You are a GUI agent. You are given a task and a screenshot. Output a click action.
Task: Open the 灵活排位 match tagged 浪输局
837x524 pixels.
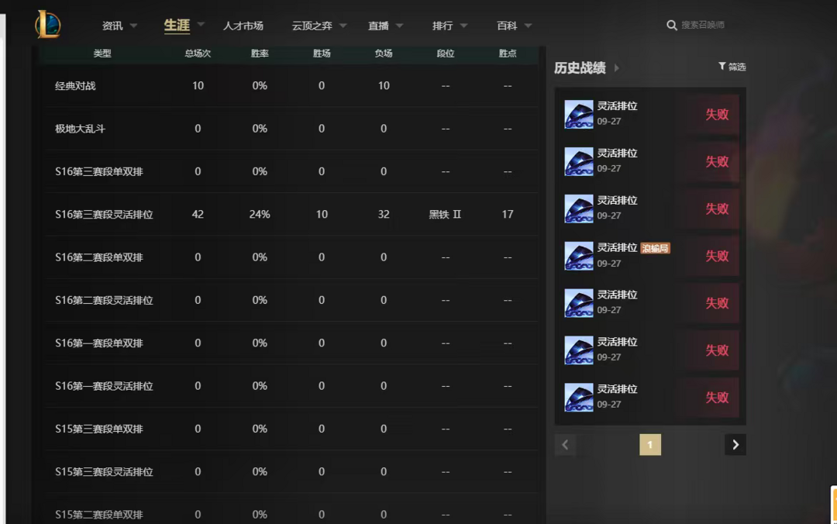(650, 255)
